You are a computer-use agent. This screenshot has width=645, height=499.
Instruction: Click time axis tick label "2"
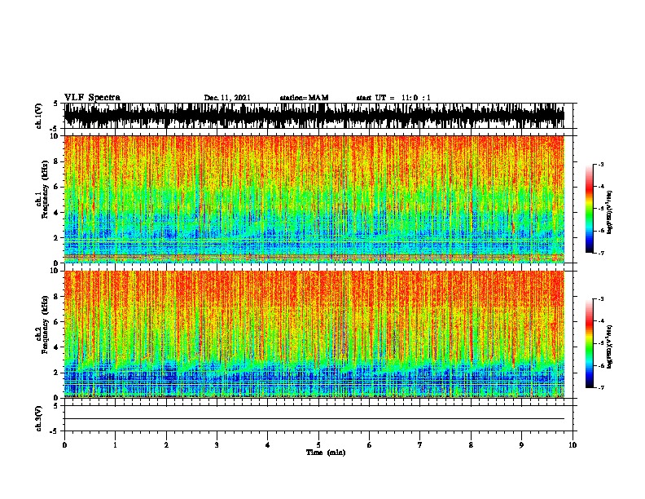pos(166,445)
